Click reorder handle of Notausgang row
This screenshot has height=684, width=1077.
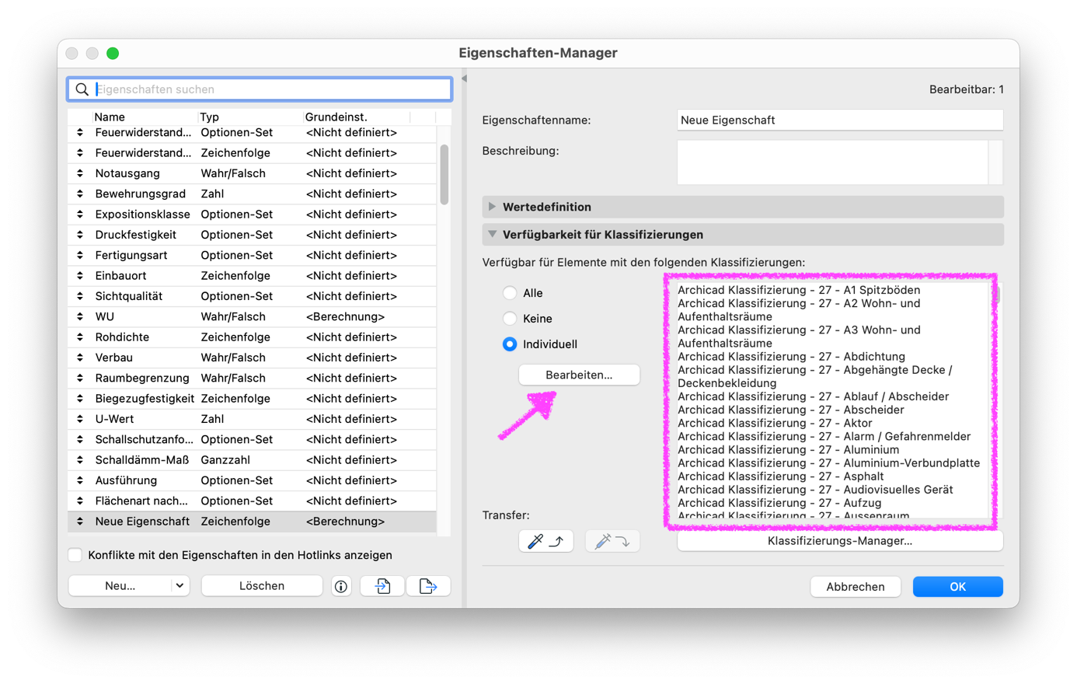[80, 173]
